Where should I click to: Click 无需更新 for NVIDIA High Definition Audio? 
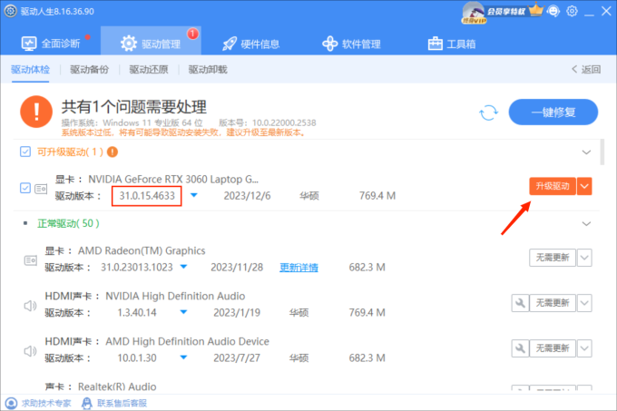(x=553, y=303)
